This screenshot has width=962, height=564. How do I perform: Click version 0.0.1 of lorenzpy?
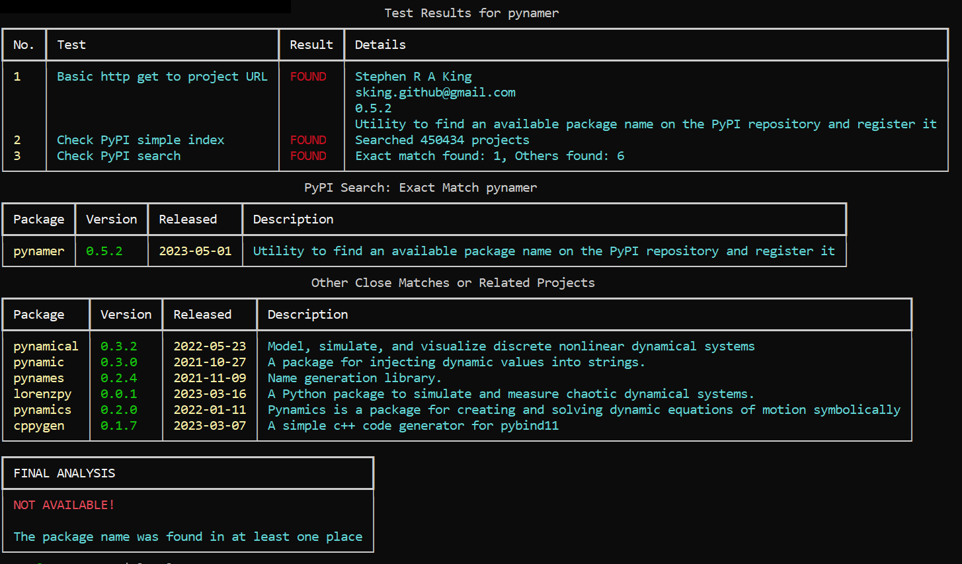(118, 394)
